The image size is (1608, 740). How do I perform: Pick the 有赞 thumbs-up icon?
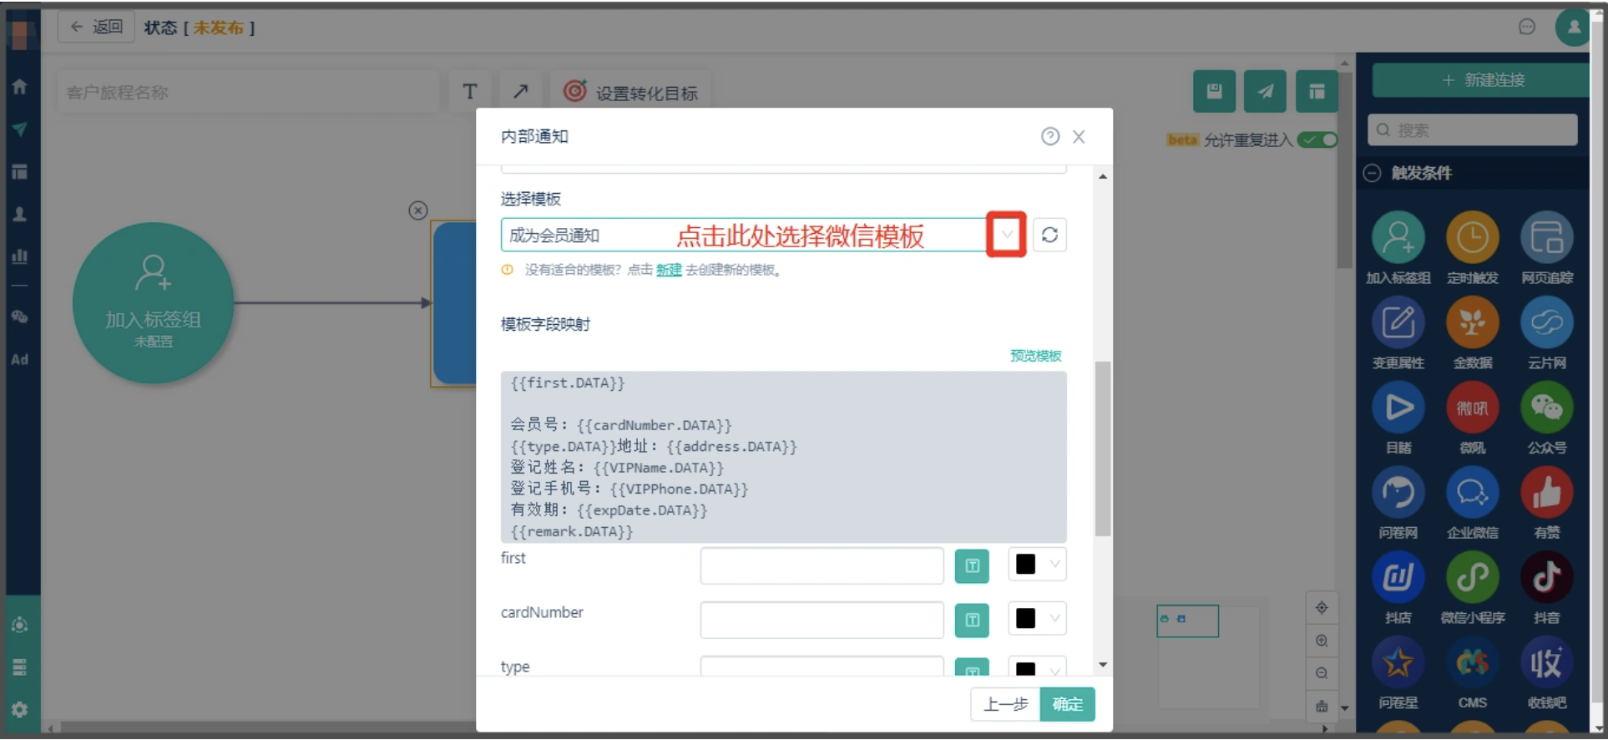1546,493
